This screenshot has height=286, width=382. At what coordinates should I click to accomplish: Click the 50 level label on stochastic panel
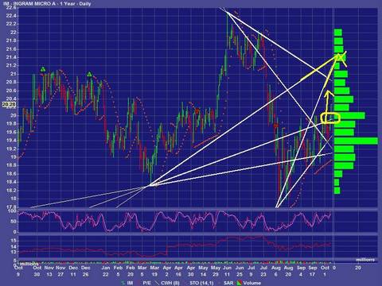click(x=14, y=222)
